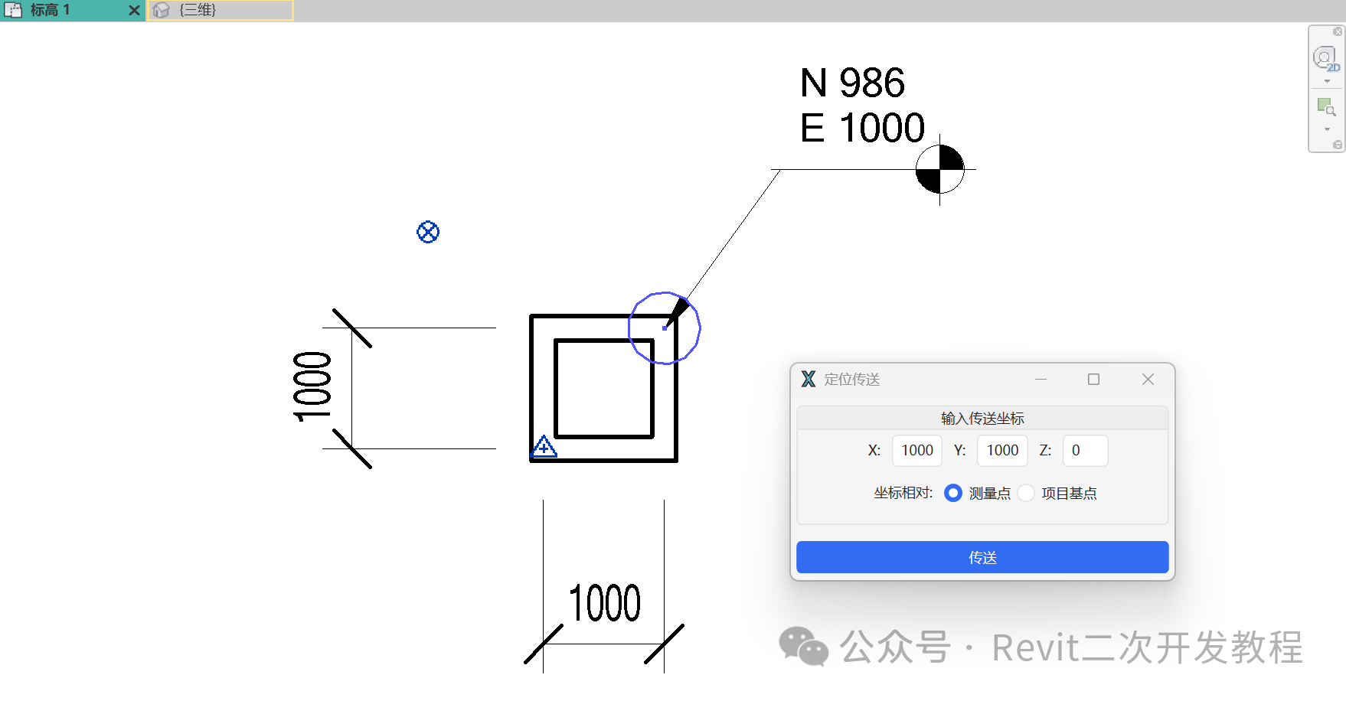Expand the dropdown under the navigation wheel icon
This screenshot has height=701, width=1346.
1327,80
